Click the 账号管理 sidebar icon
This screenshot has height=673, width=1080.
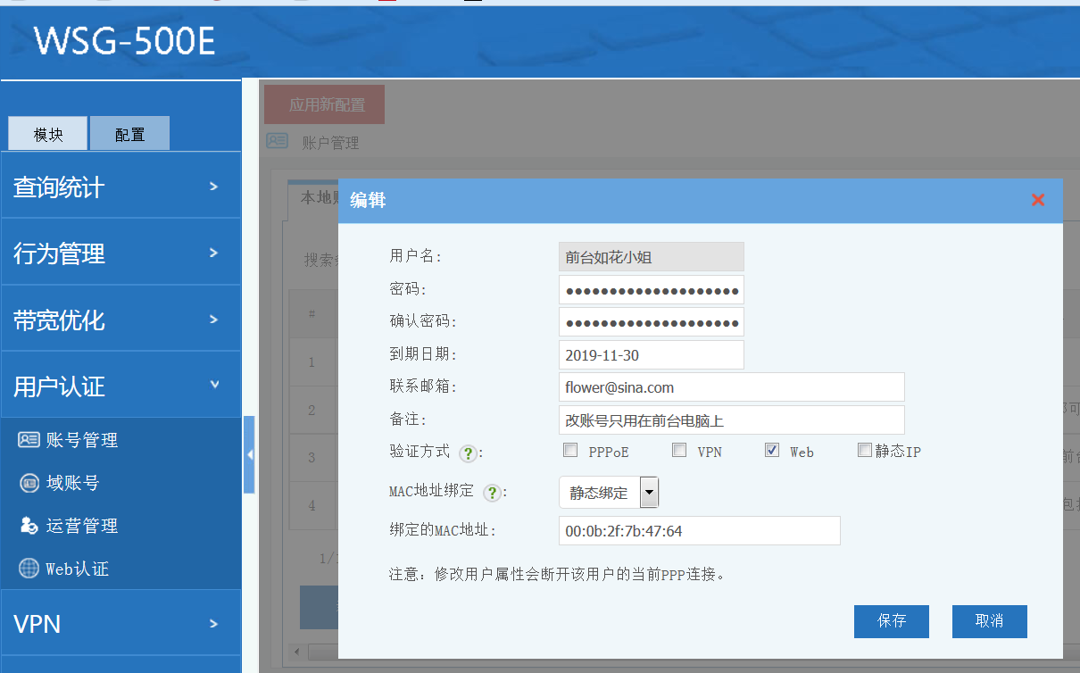[29, 440]
